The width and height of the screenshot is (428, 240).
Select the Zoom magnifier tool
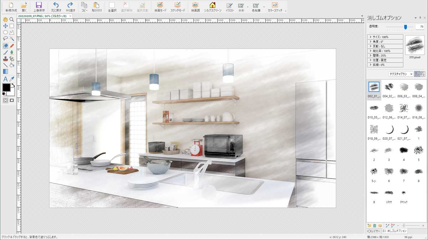pyautogui.click(x=12, y=20)
